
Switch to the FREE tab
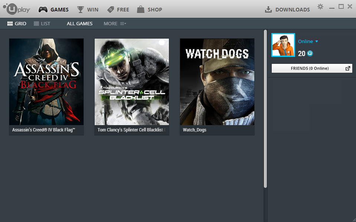tap(118, 10)
